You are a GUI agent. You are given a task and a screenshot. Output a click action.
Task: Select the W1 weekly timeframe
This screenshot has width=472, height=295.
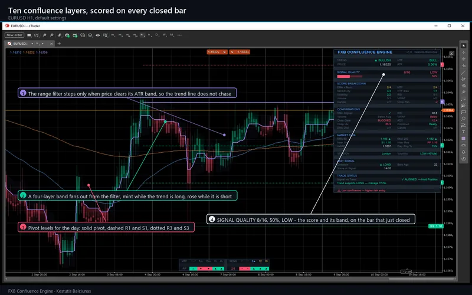coord(165,35)
